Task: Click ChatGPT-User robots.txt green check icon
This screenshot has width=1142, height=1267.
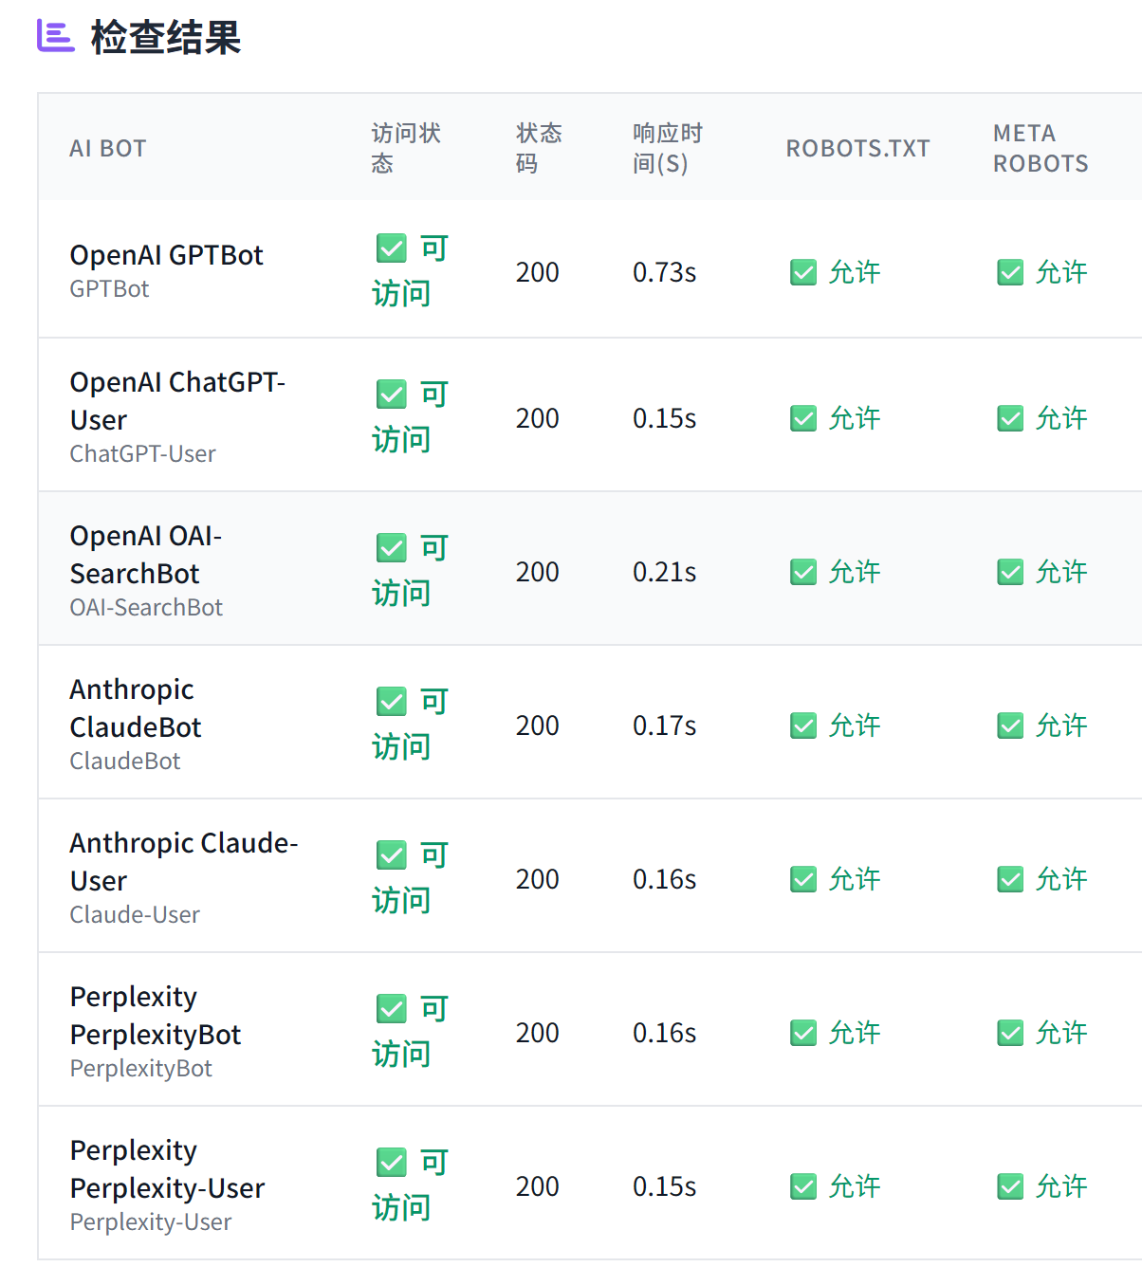Action: tap(803, 418)
